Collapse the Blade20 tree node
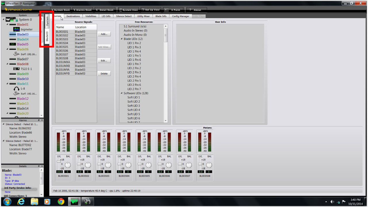Viewport: 368px width, 207px height. [7, 113]
